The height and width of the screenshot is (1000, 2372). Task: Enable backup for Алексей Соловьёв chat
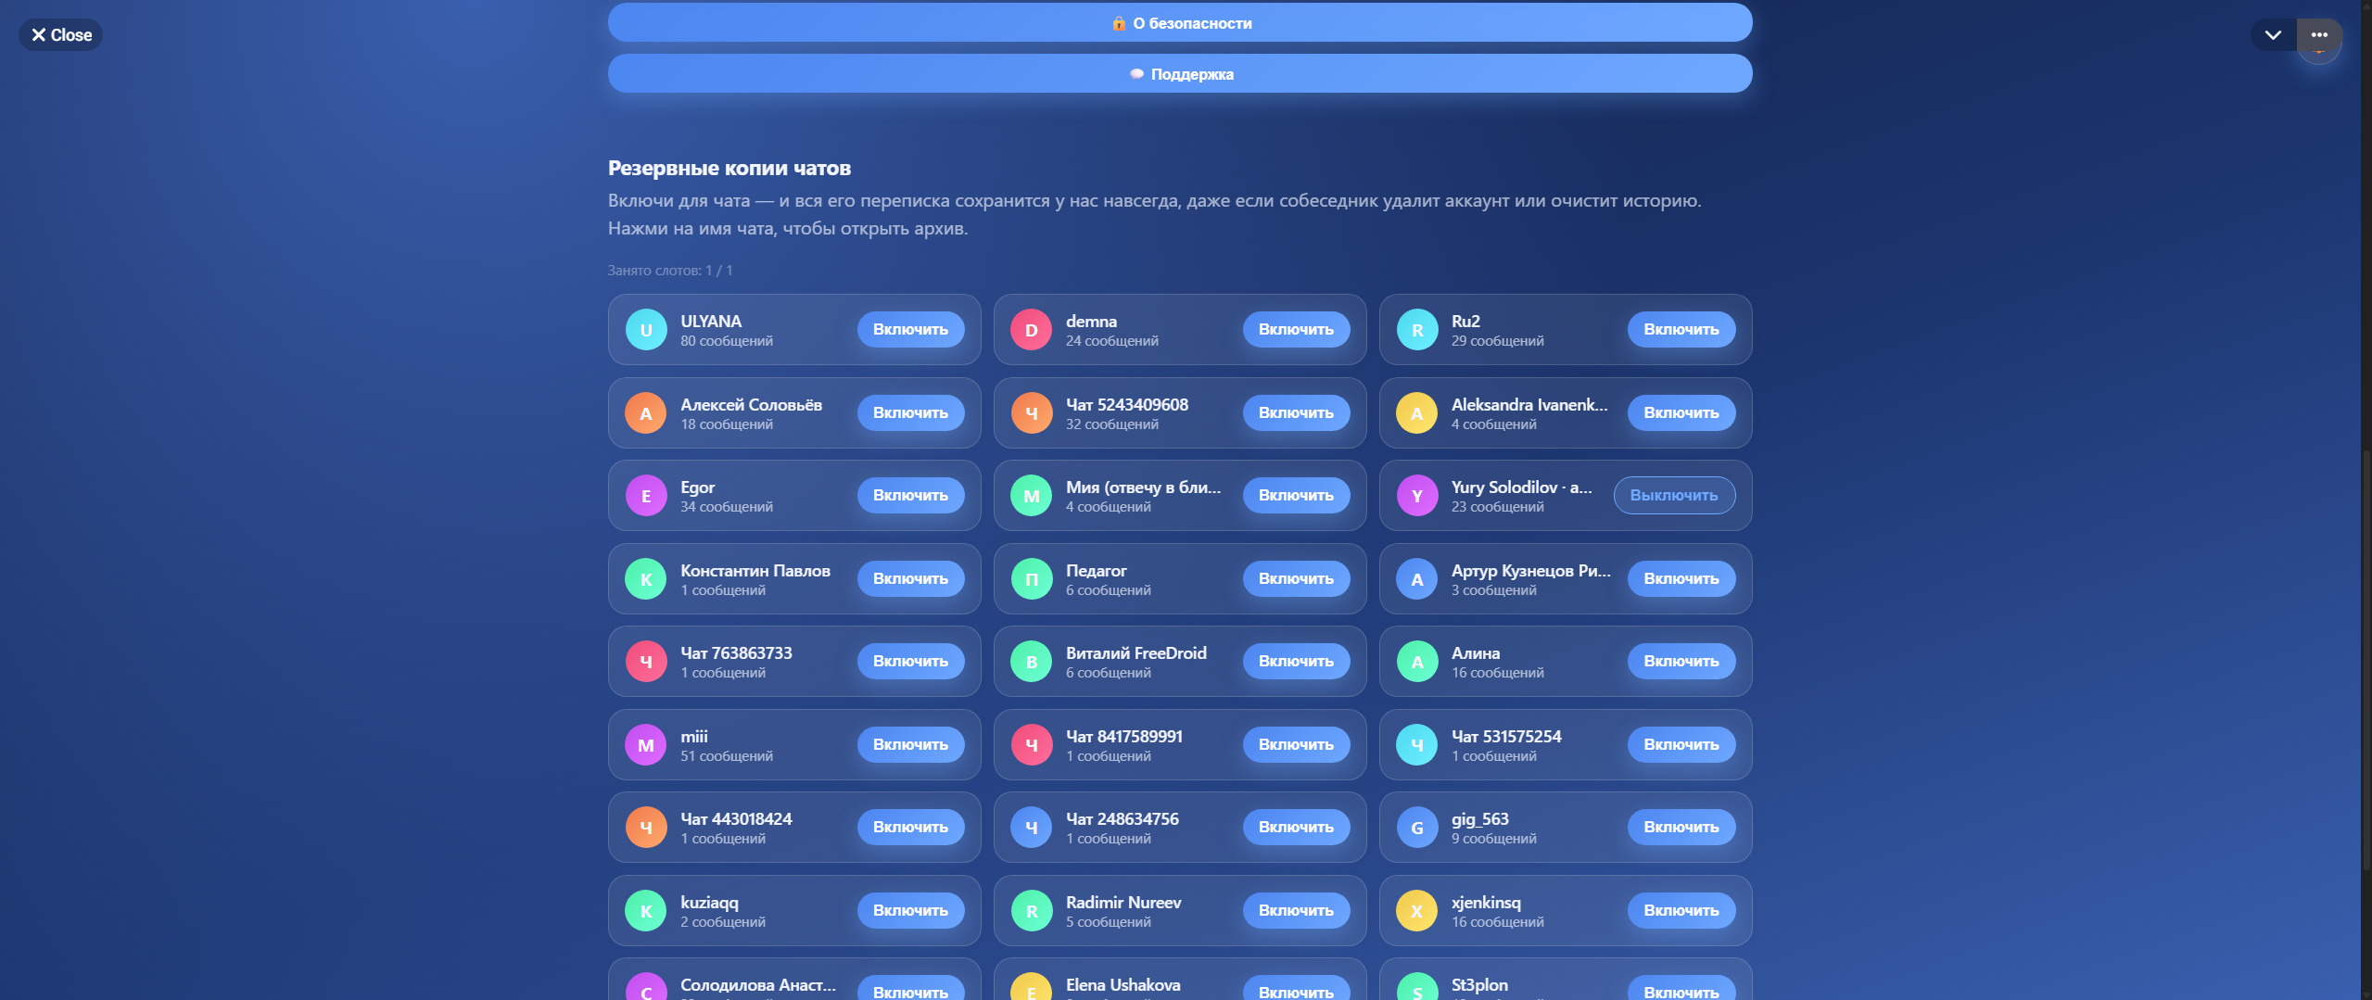coord(910,413)
